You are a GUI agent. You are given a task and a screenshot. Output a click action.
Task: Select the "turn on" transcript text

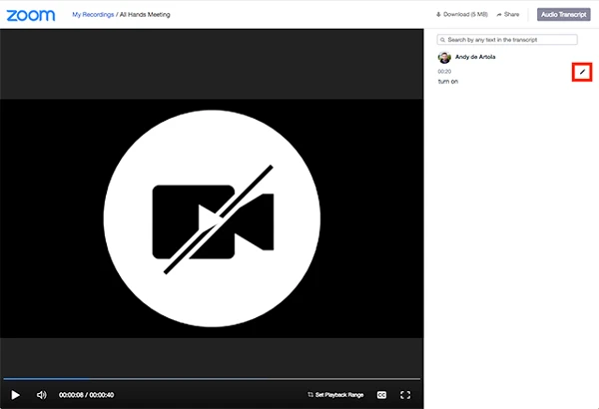click(x=448, y=82)
